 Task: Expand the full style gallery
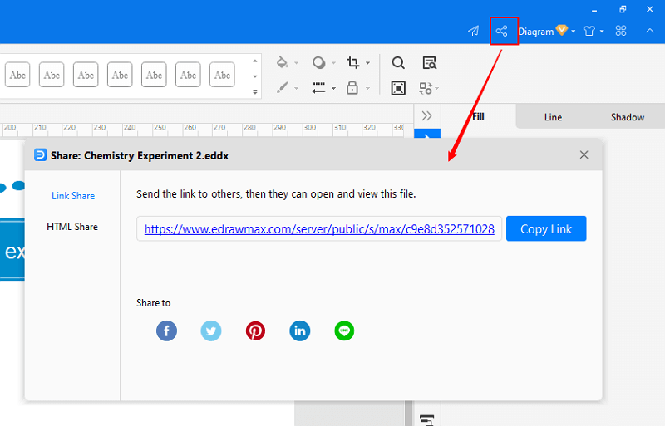pos(255,91)
